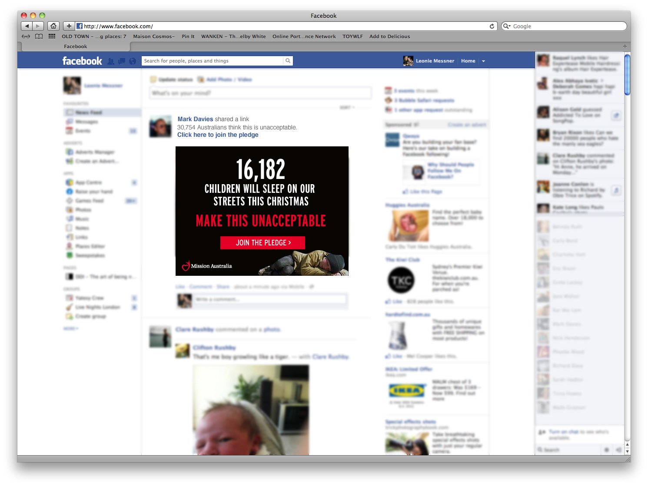Open the Maison Cosmos bookmark

click(154, 36)
